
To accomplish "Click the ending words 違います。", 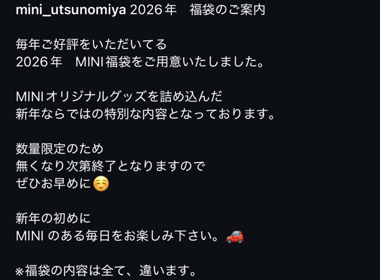I will point(168,270).
